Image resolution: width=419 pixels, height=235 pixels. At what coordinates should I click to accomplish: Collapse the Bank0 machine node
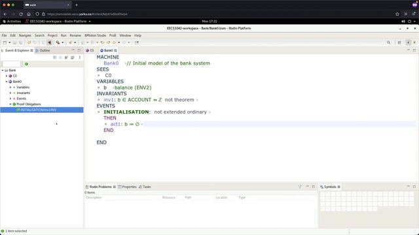[7, 82]
